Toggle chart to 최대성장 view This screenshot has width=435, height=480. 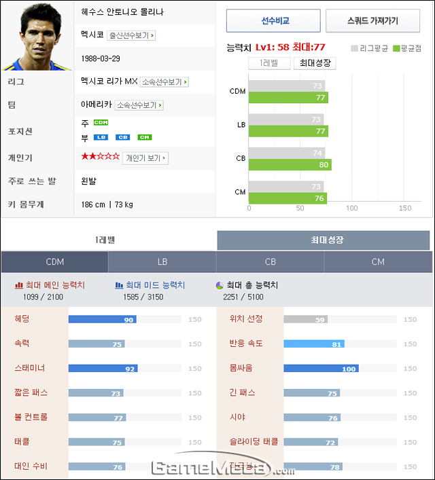(x=315, y=63)
